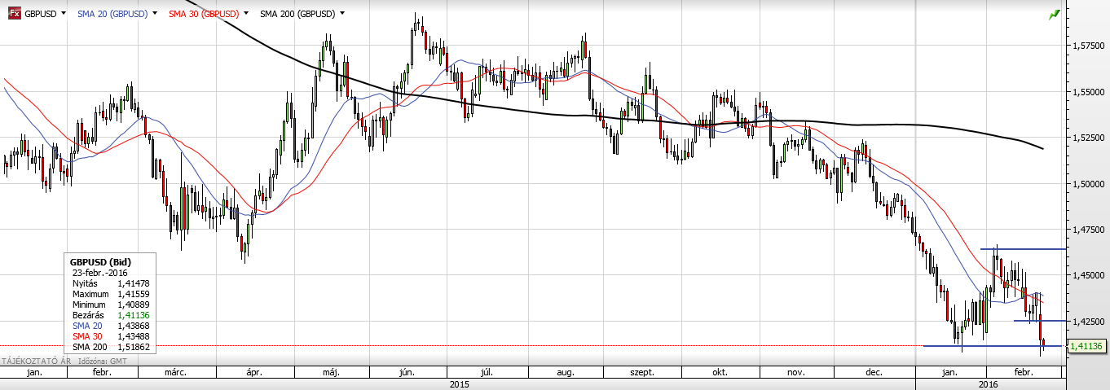Click the green Bezárás value in the info box

click(x=134, y=314)
